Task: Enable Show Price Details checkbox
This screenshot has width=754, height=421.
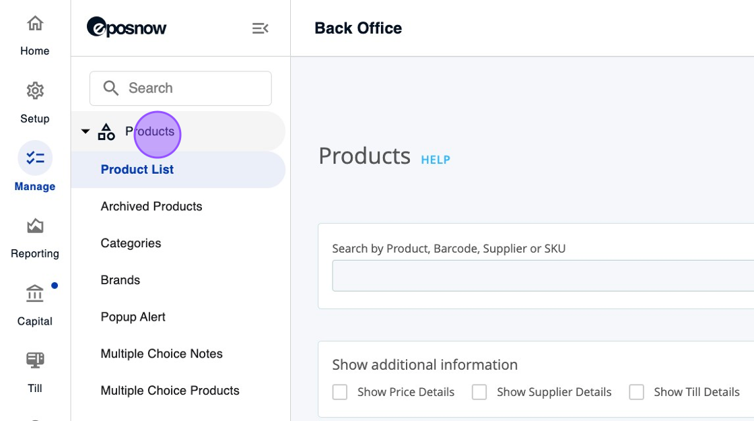Action: click(340, 392)
